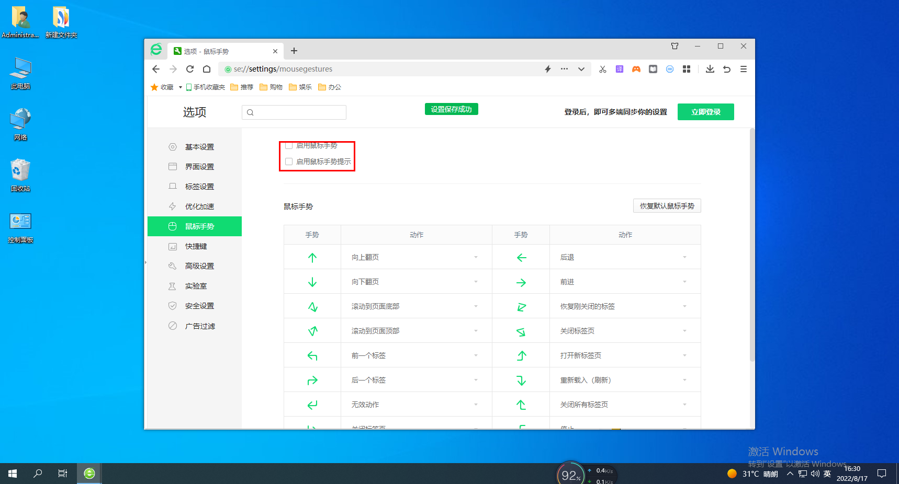Viewport: 899px width, 484px height.
Task: Select the 控制面板 desktop icon
Action: tap(20, 227)
